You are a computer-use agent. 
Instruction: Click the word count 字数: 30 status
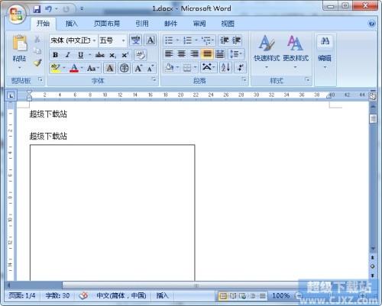point(57,295)
